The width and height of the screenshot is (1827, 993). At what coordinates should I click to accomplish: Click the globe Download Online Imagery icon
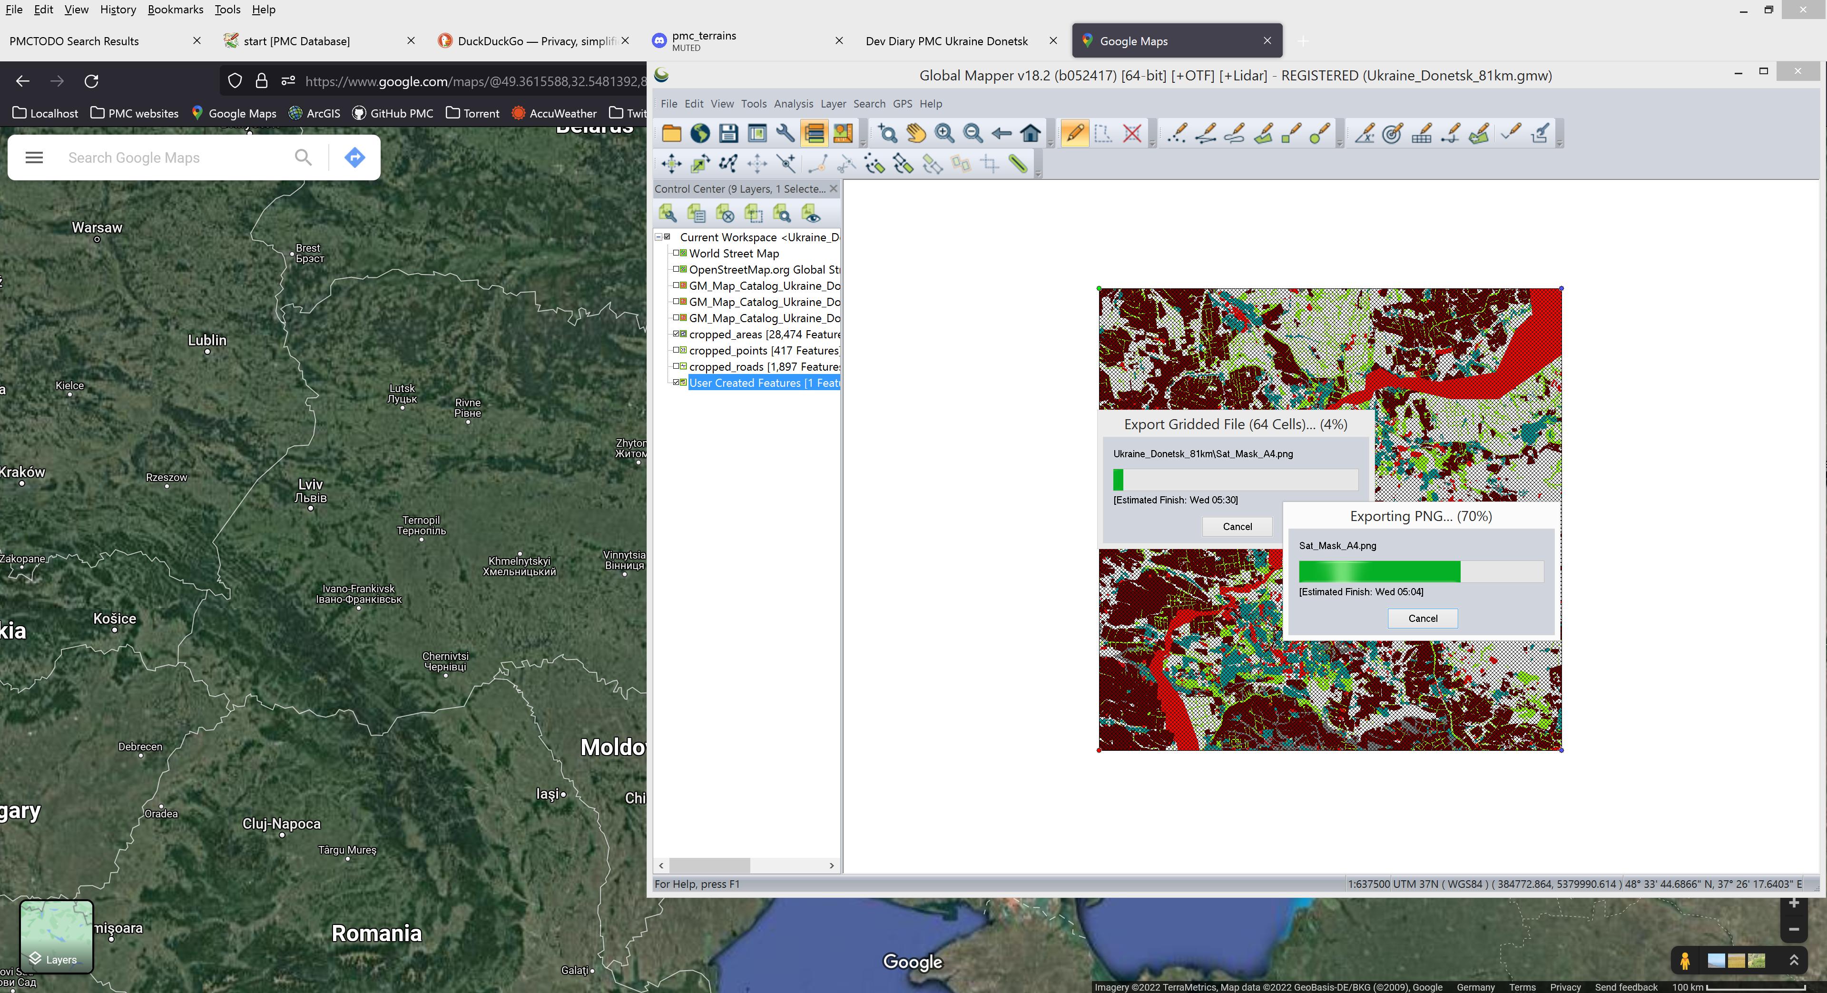[700, 133]
